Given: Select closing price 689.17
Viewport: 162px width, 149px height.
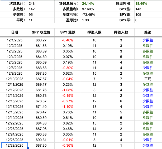Looking at the screenshot, I should pyautogui.click(x=41, y=84).
